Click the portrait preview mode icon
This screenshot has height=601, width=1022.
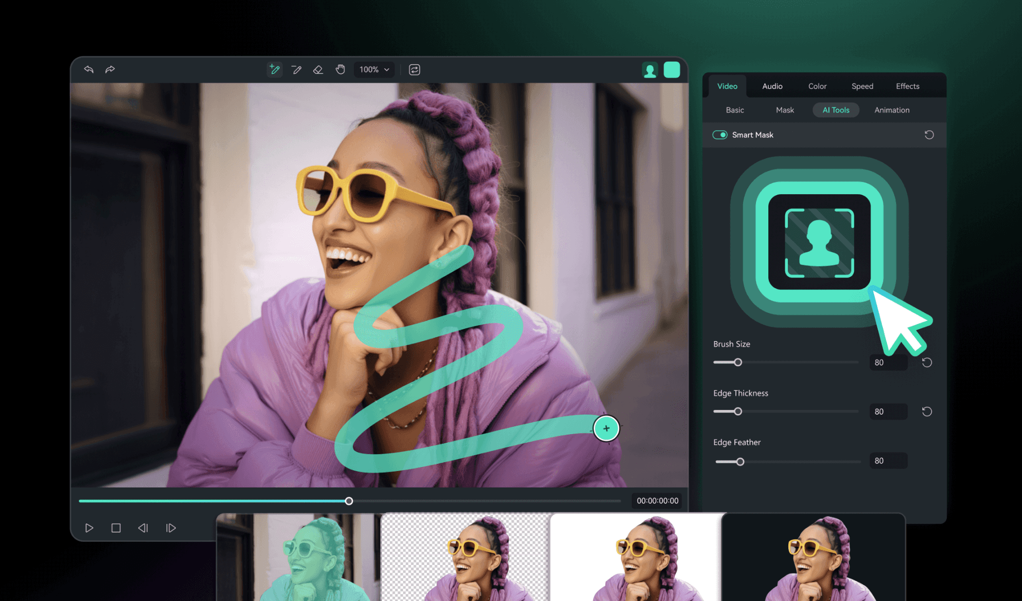[x=650, y=70]
